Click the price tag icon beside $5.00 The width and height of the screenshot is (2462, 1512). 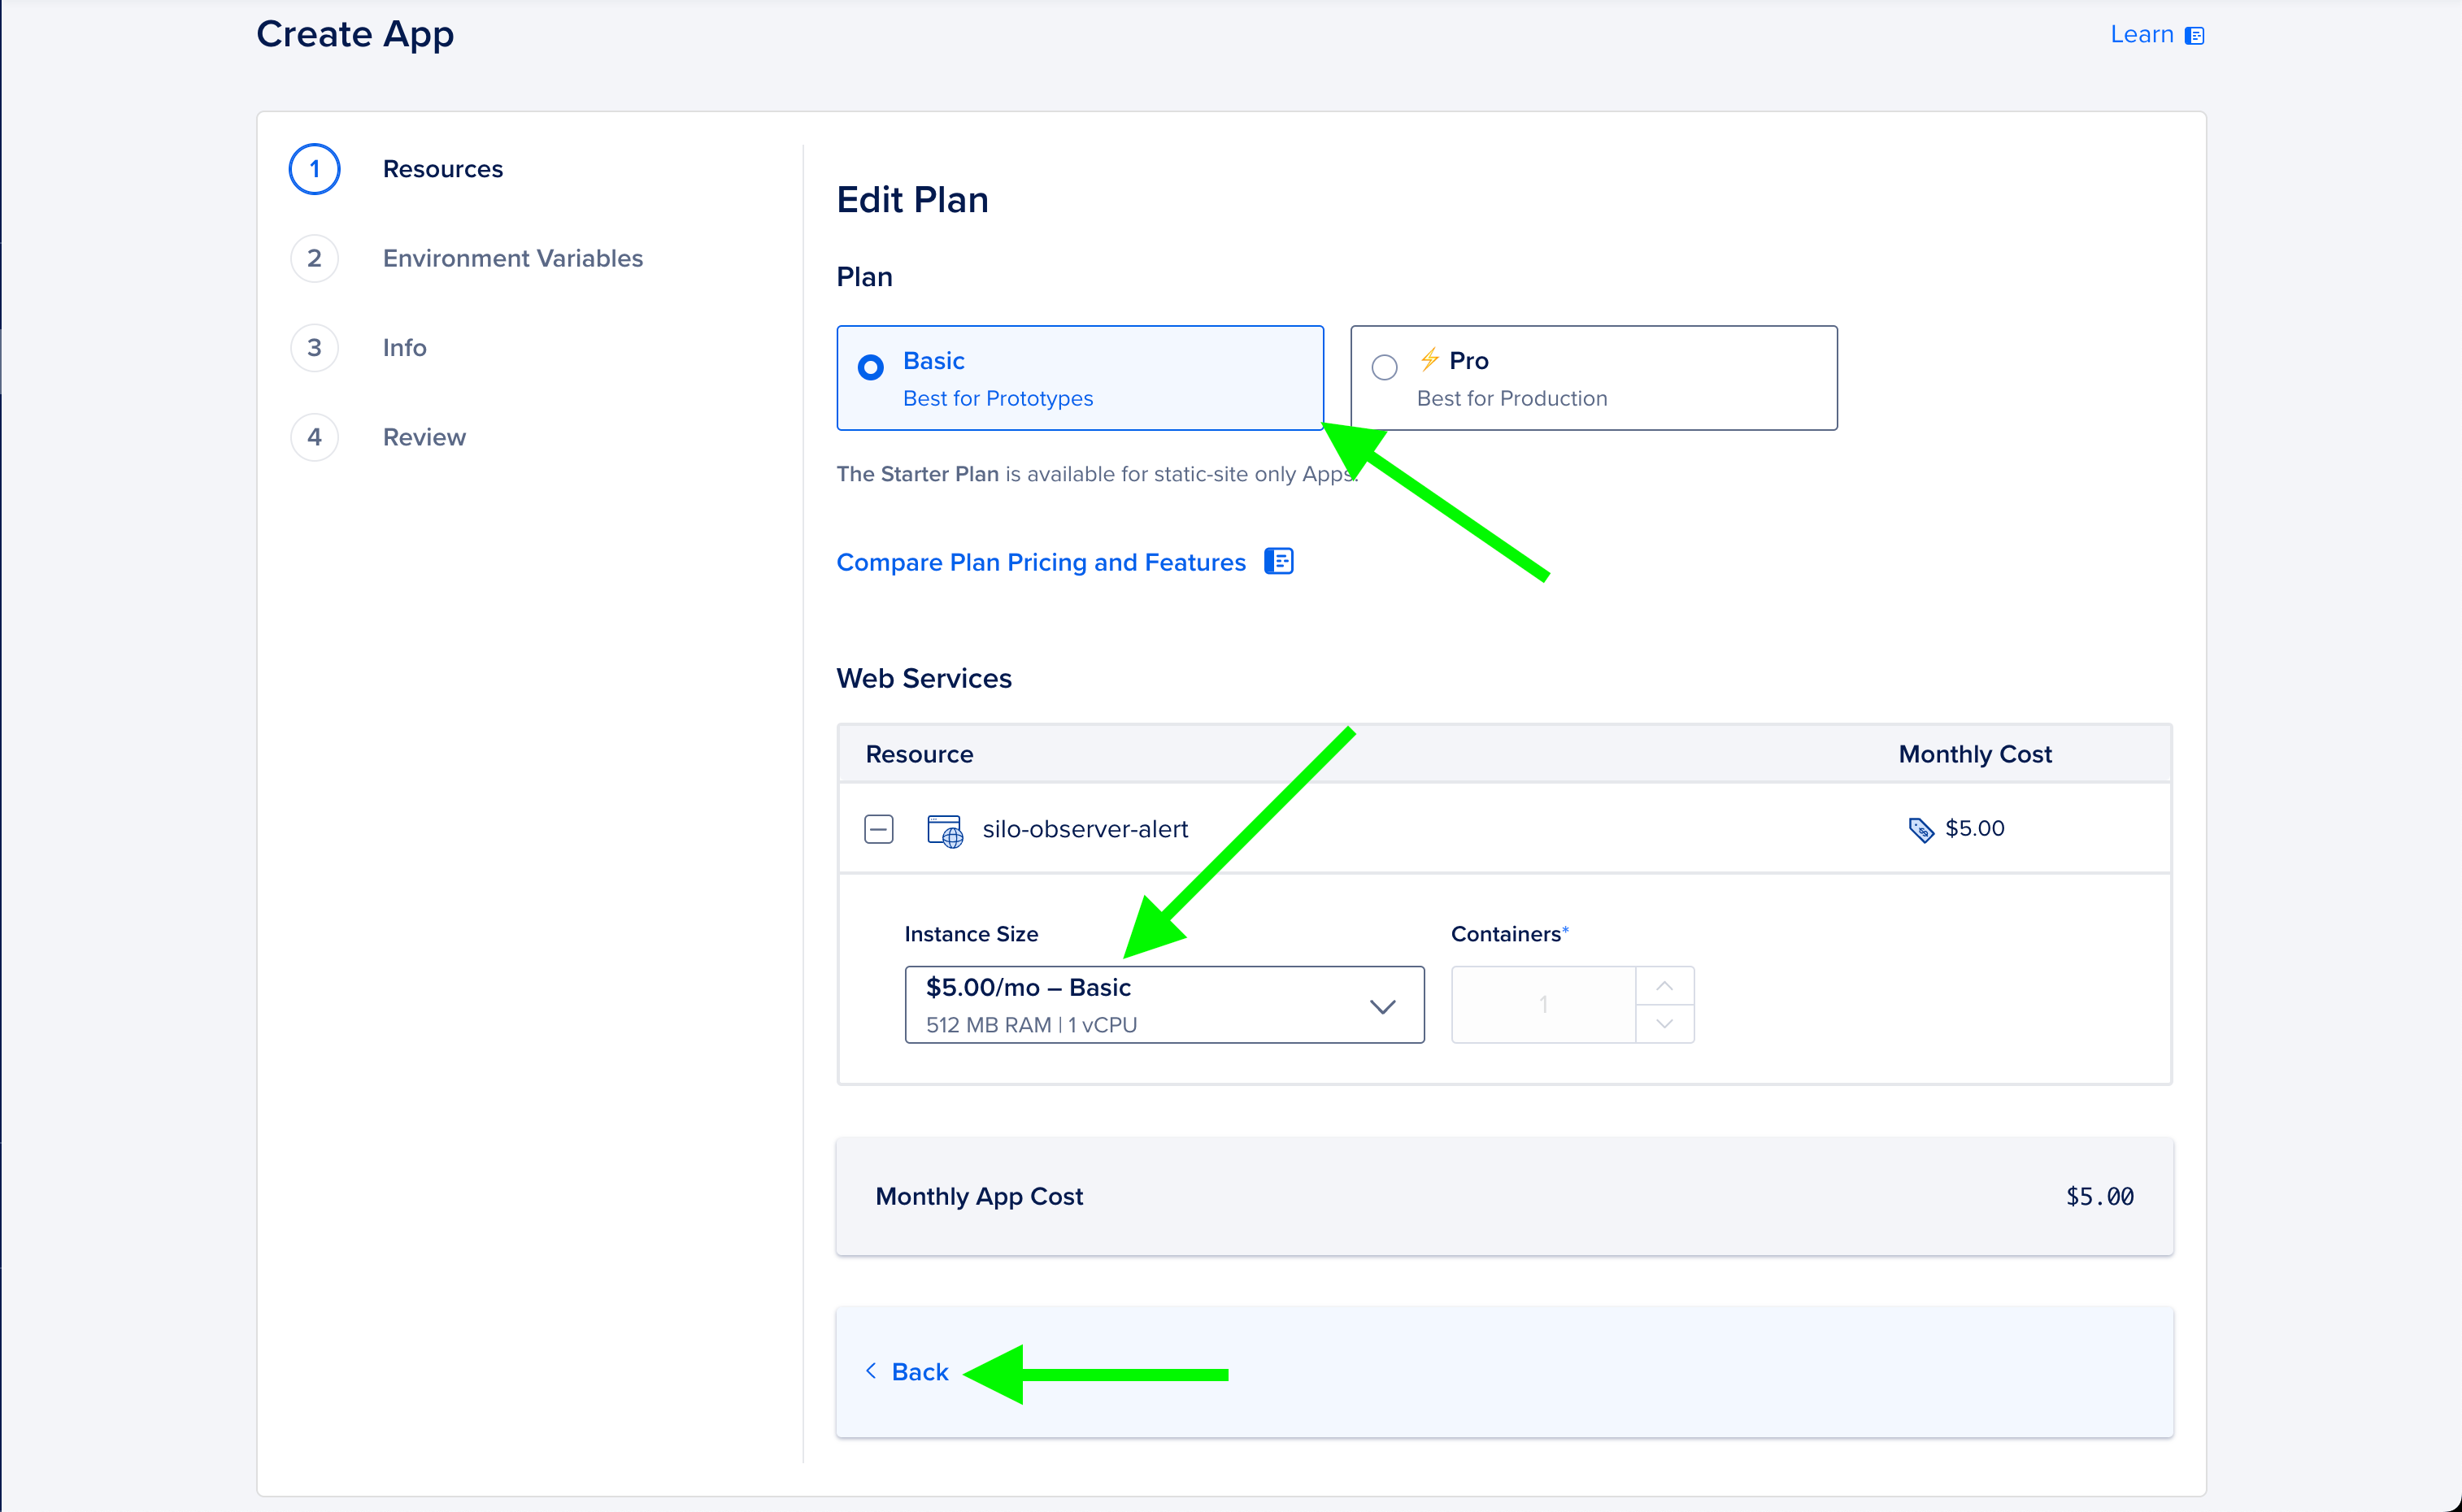[1921, 829]
